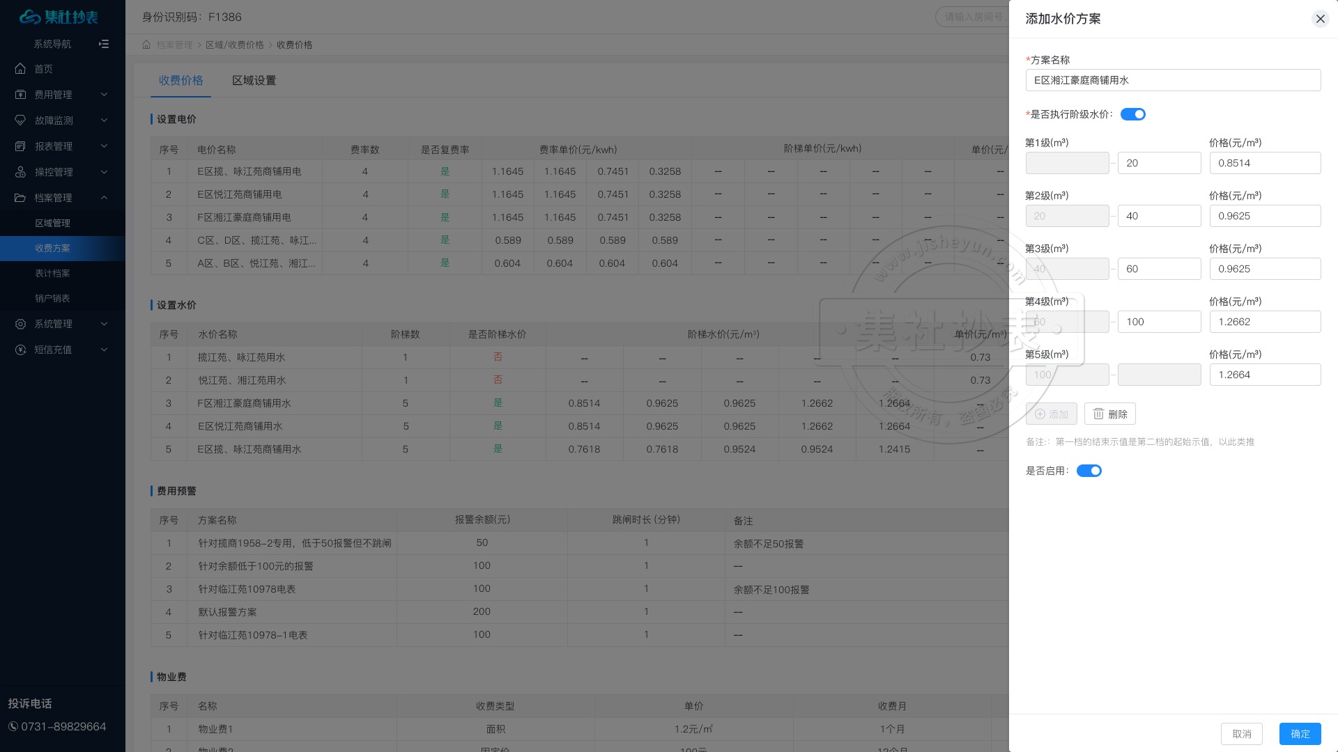Close the 添加水价方案 panel

click(1320, 19)
